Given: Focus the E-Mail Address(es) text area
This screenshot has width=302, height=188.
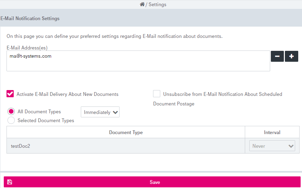Looking at the screenshot, I should tap(138, 61).
